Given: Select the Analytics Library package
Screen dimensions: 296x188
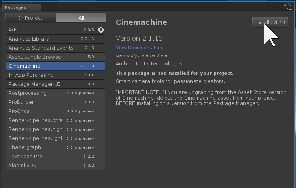Looking at the screenshot, I should coord(56,39).
